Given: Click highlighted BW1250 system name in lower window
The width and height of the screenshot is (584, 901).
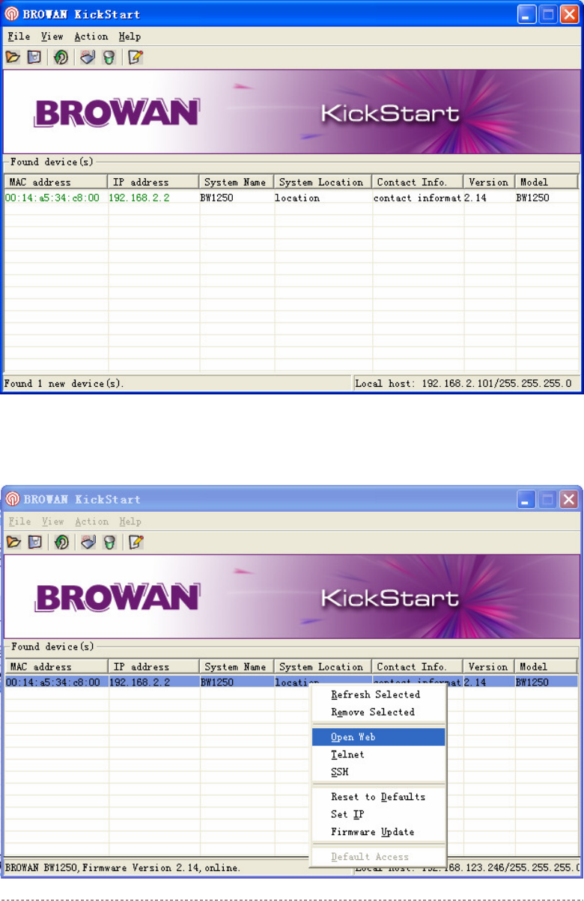Looking at the screenshot, I should [x=218, y=682].
